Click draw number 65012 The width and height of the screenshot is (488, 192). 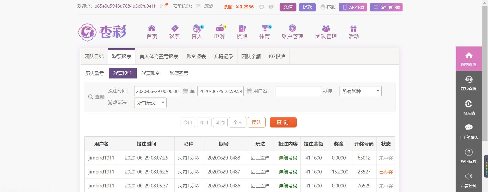click(364, 158)
